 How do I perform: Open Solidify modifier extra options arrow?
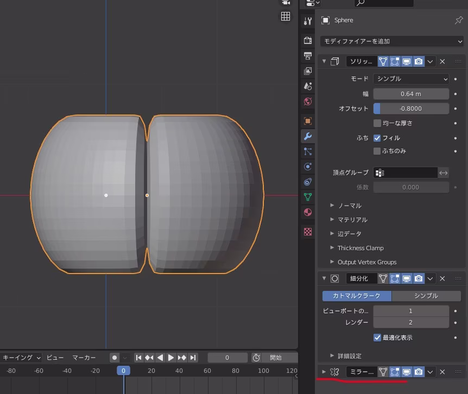[x=430, y=61]
